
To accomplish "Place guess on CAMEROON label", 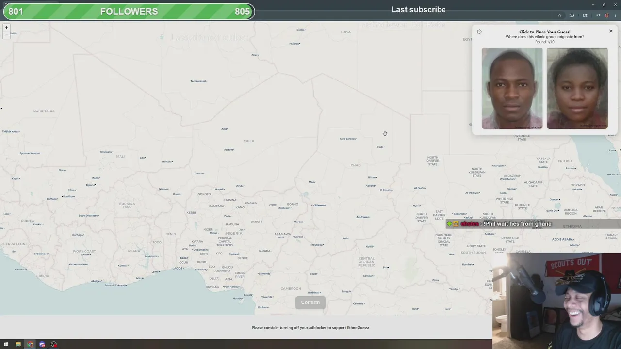I will click(291, 289).
